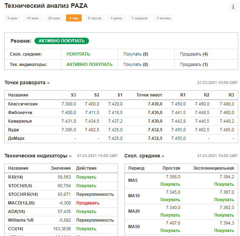240x236 pixels.
Task: Select the active 1 час tab
Action: tap(74, 18)
